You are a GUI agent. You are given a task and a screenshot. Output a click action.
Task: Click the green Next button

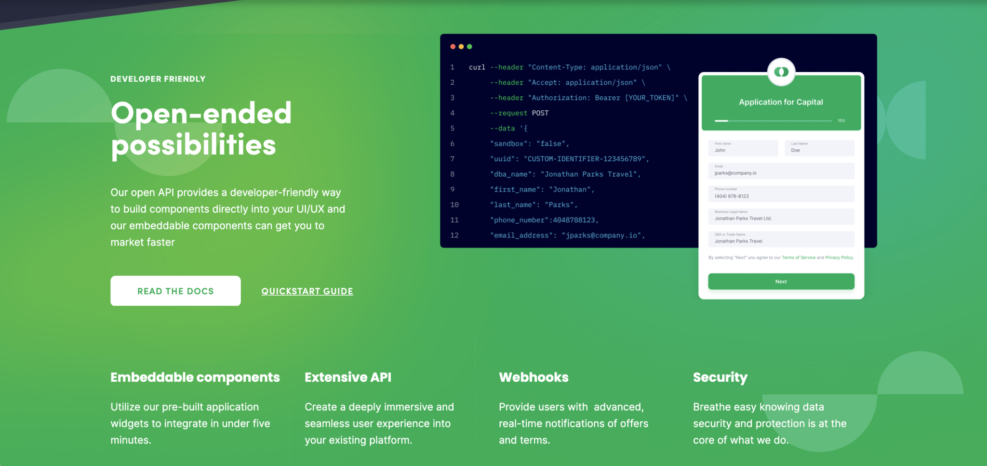(781, 282)
